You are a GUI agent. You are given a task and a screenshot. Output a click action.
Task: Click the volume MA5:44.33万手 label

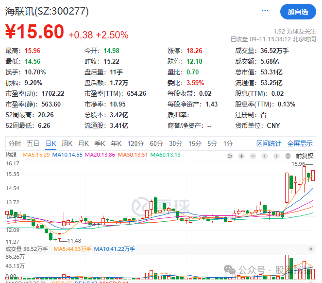72,249
